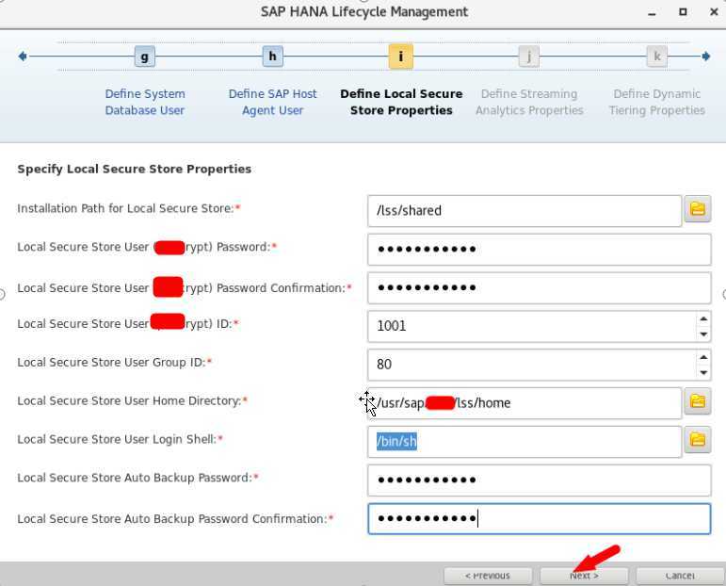Increase Local Secure Store User ID
This screenshot has width=726, height=586.
(703, 318)
